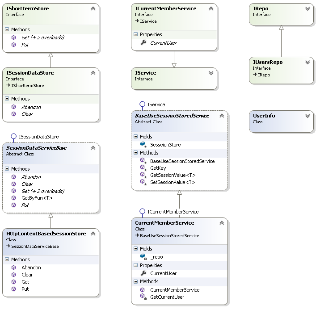Expand the IRepo interface box

[307, 8]
